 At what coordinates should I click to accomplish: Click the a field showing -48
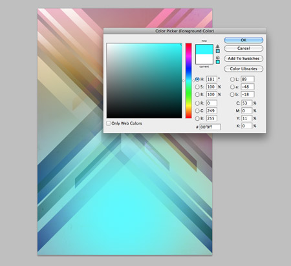point(248,87)
